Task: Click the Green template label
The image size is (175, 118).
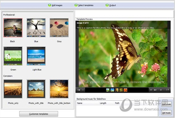Action: (x=13, y=70)
